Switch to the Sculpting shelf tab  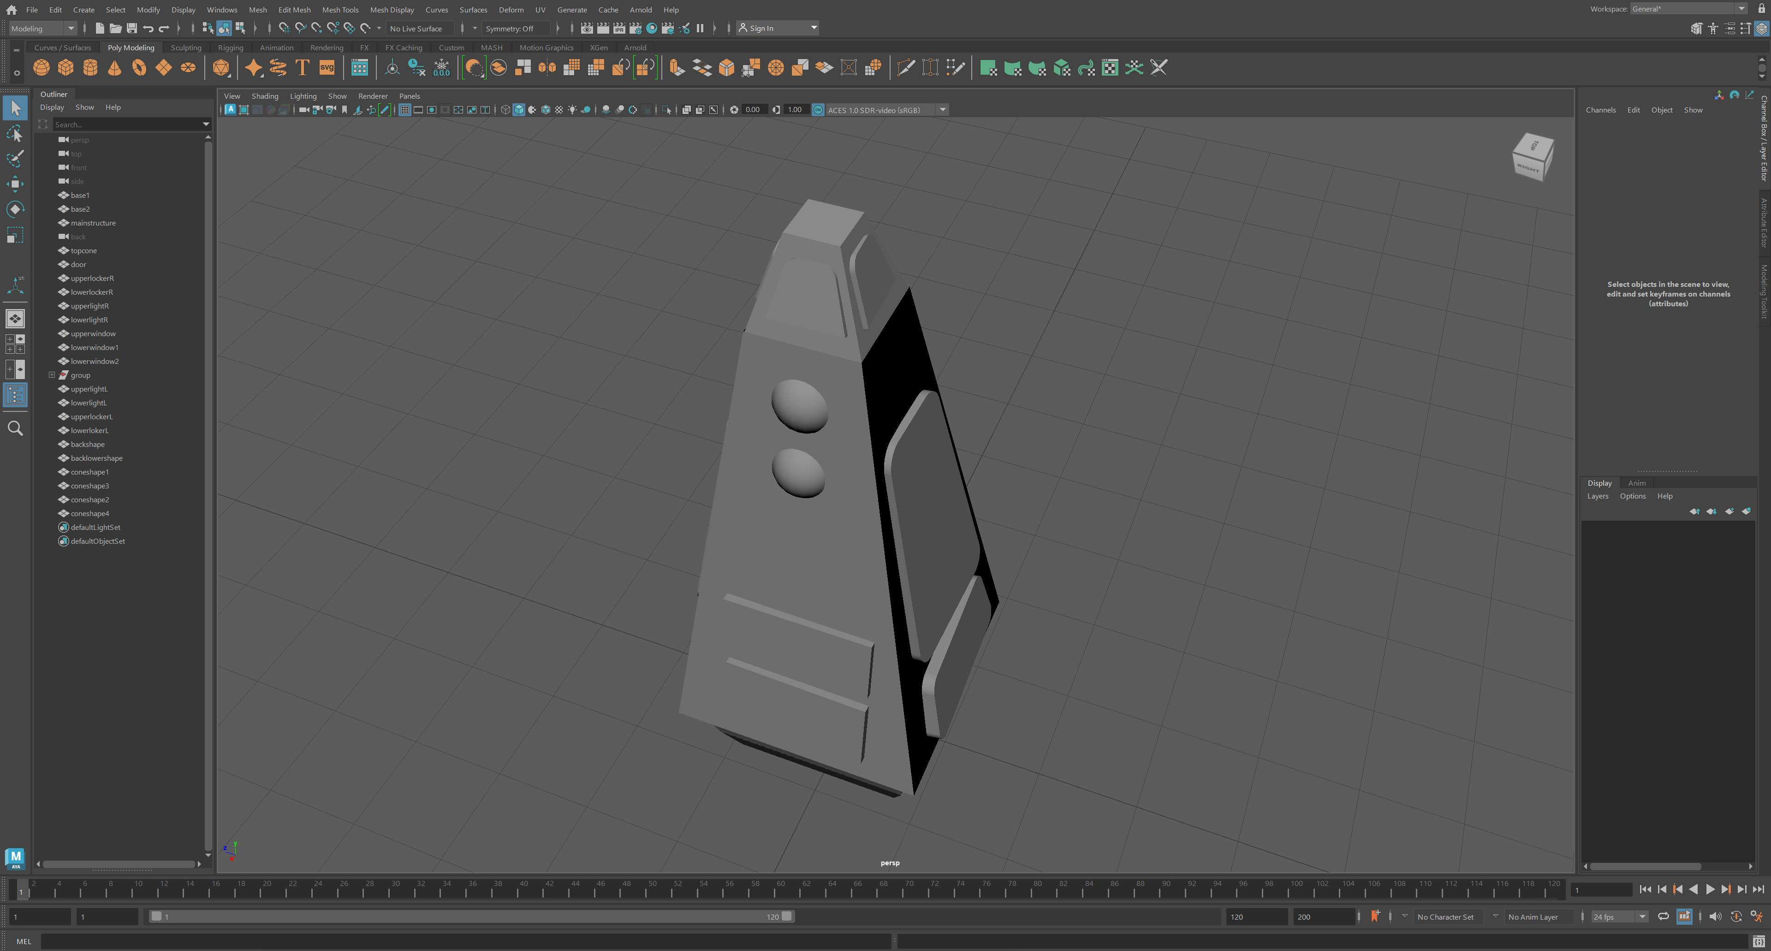(185, 48)
